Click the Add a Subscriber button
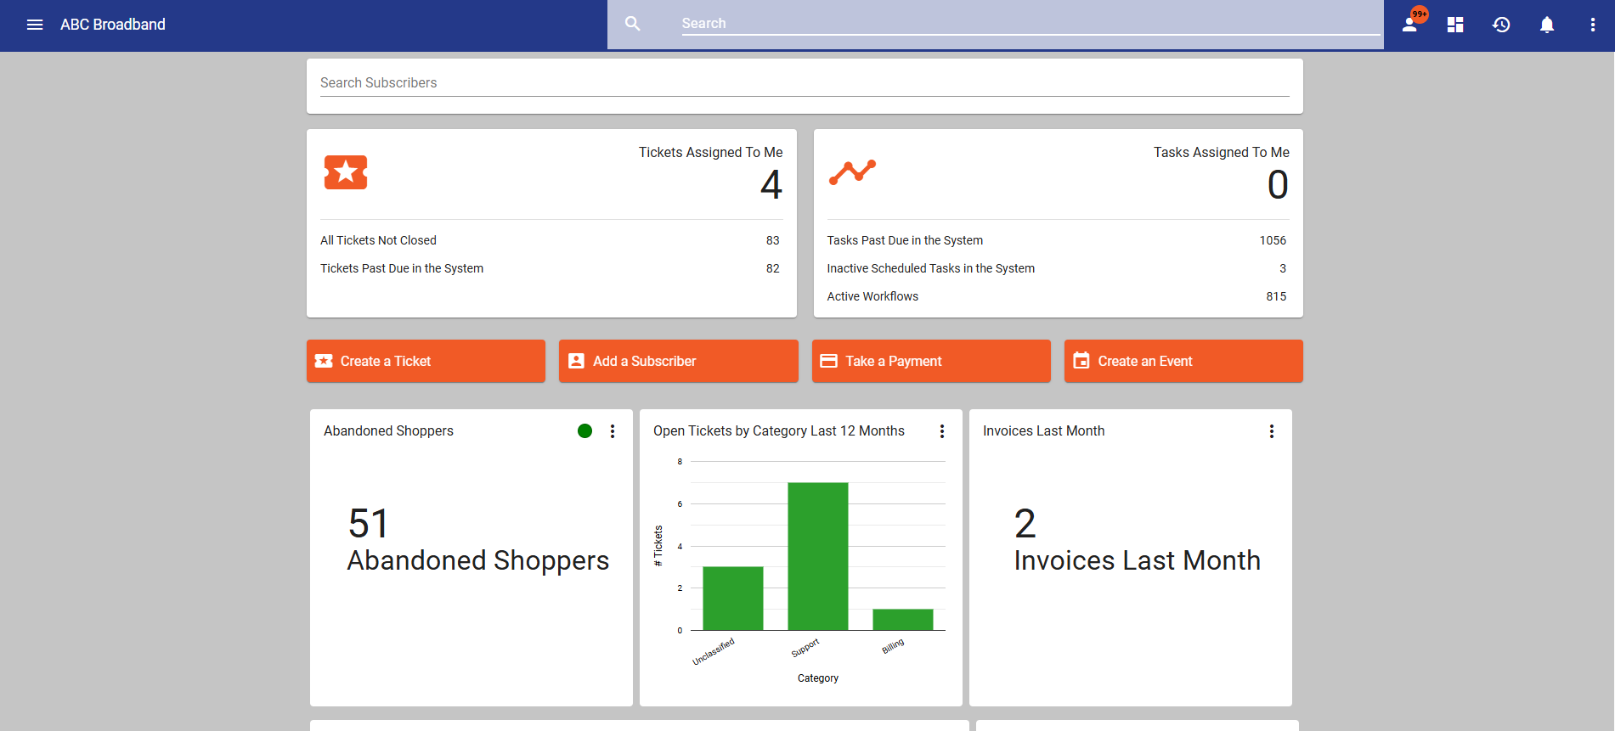Viewport: 1615px width, 731px height. pyautogui.click(x=679, y=361)
